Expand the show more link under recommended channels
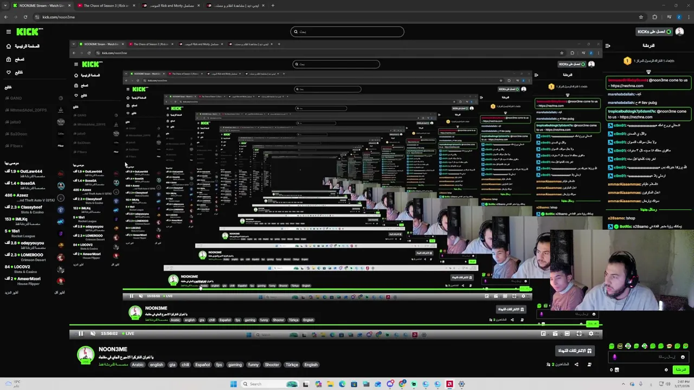The image size is (694, 390). click(12, 292)
